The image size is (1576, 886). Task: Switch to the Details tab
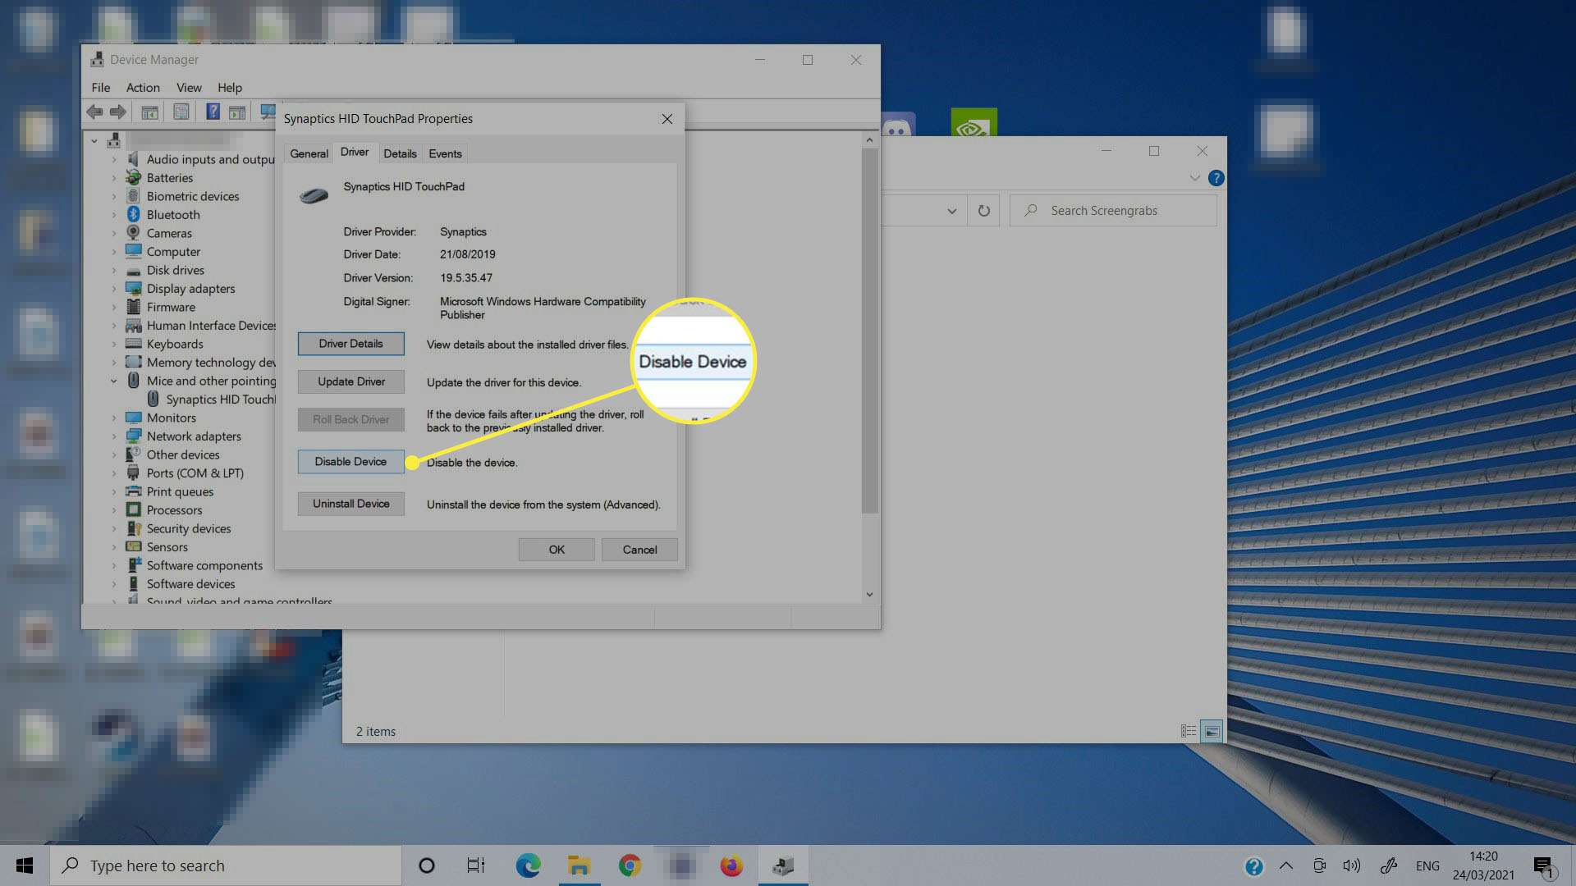tap(400, 153)
